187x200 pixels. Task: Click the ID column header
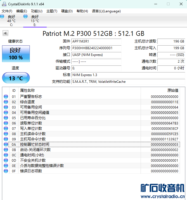14,91
